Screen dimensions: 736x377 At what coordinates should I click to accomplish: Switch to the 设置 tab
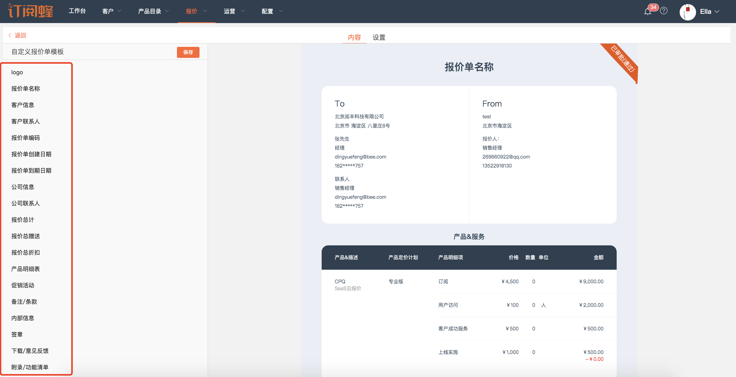coord(379,37)
